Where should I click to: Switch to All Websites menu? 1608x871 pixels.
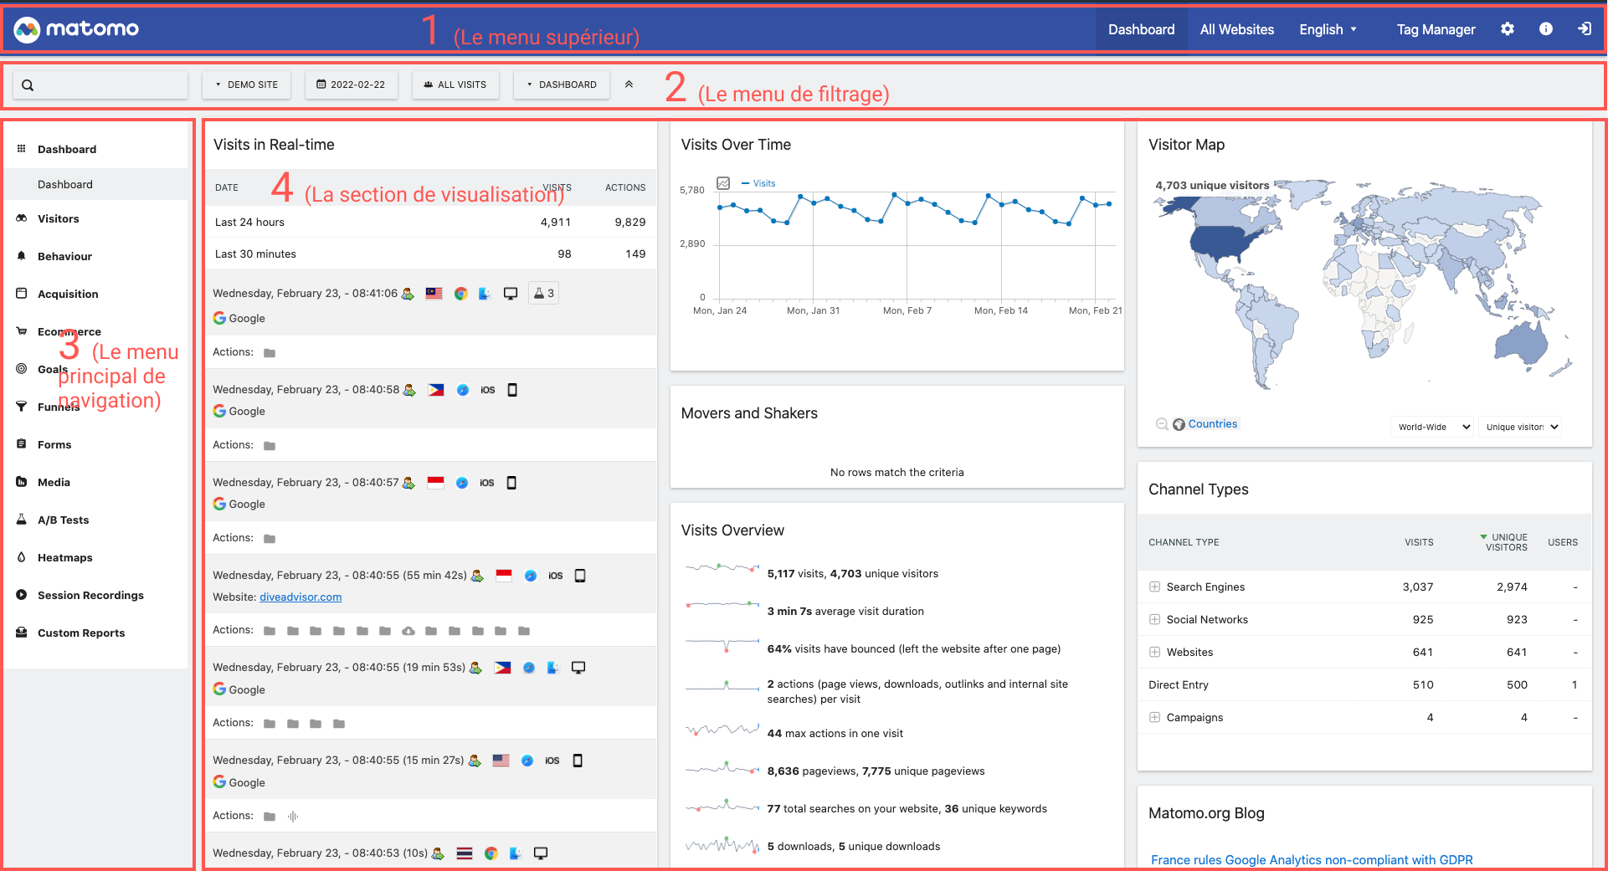pyautogui.click(x=1237, y=28)
